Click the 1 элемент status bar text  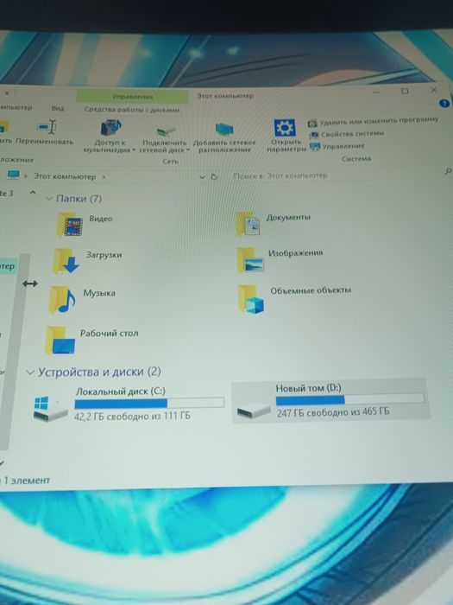coord(27,481)
